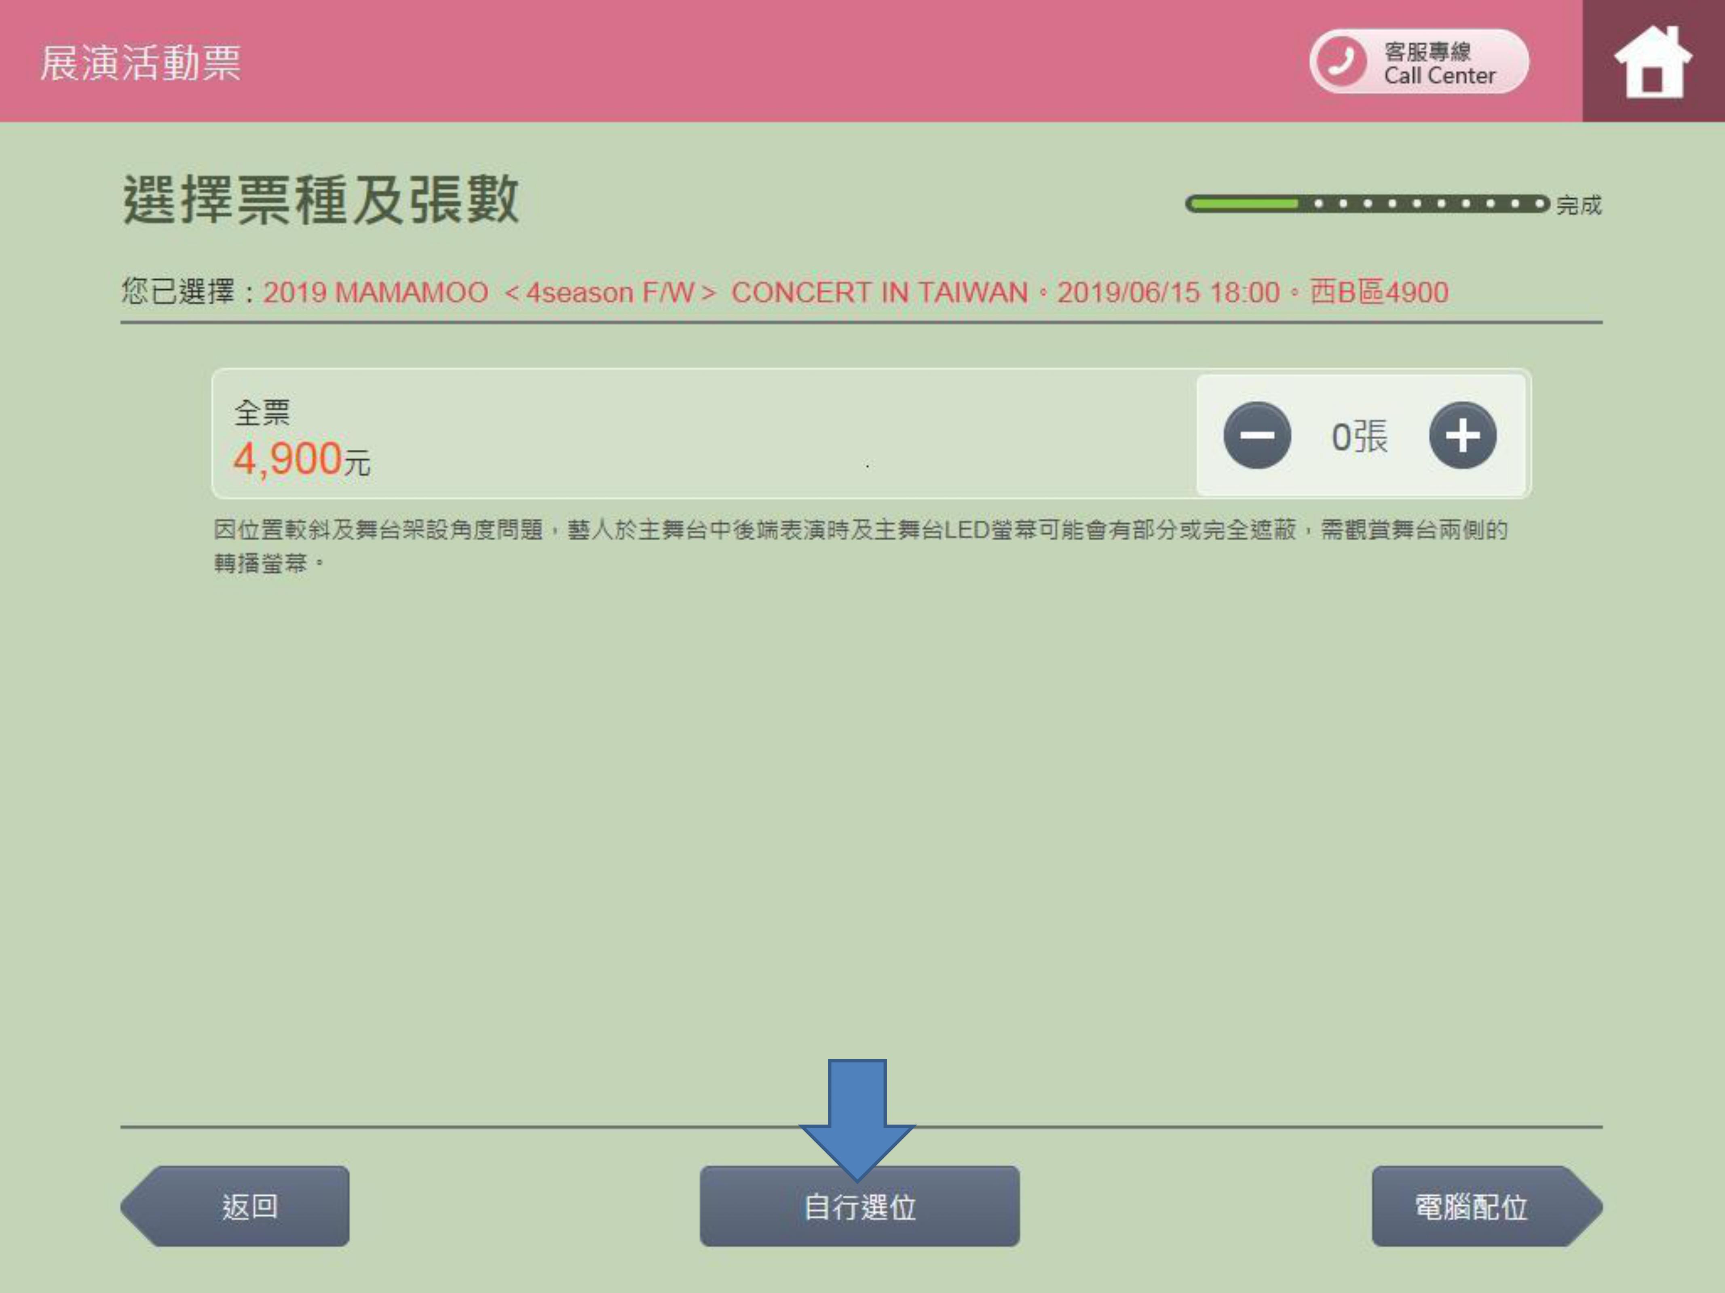Click the 4,900元 full ticket price
1725x1293 pixels.
[302, 459]
